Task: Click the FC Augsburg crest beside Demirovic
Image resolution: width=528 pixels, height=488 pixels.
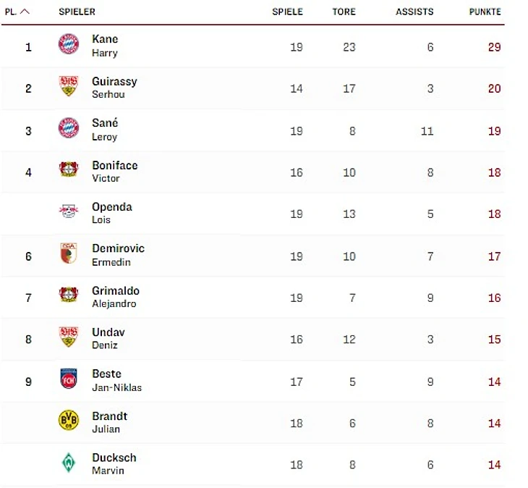Action: (x=69, y=253)
